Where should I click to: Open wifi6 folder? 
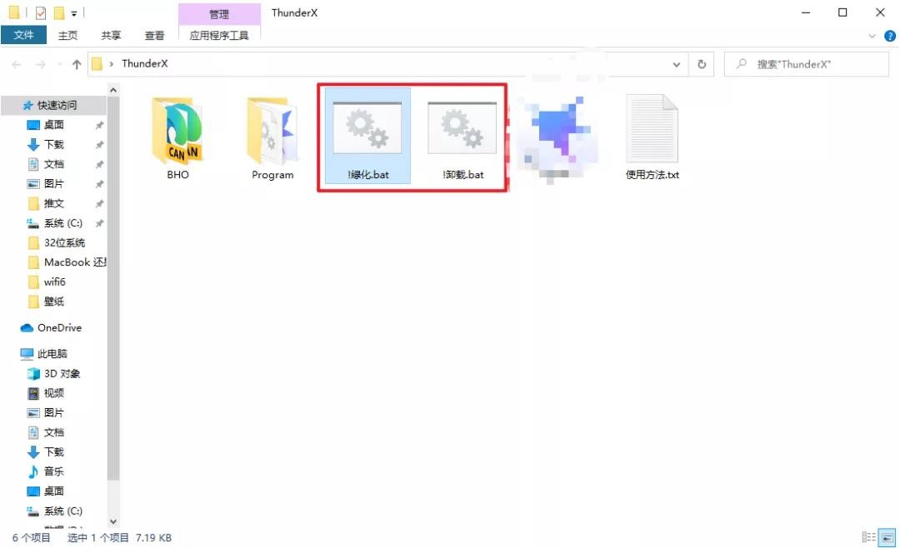(x=54, y=281)
